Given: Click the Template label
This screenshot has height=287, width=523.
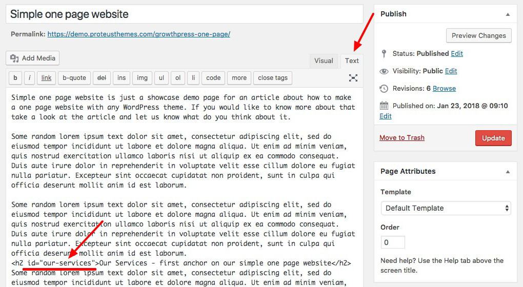Looking at the screenshot, I should click(x=396, y=192).
